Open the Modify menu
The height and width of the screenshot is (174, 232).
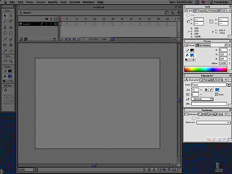53,2
